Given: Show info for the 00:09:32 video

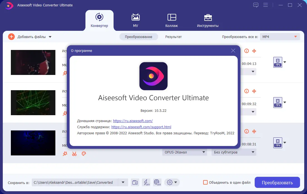Looking at the screenshot, I should point(247,91).
